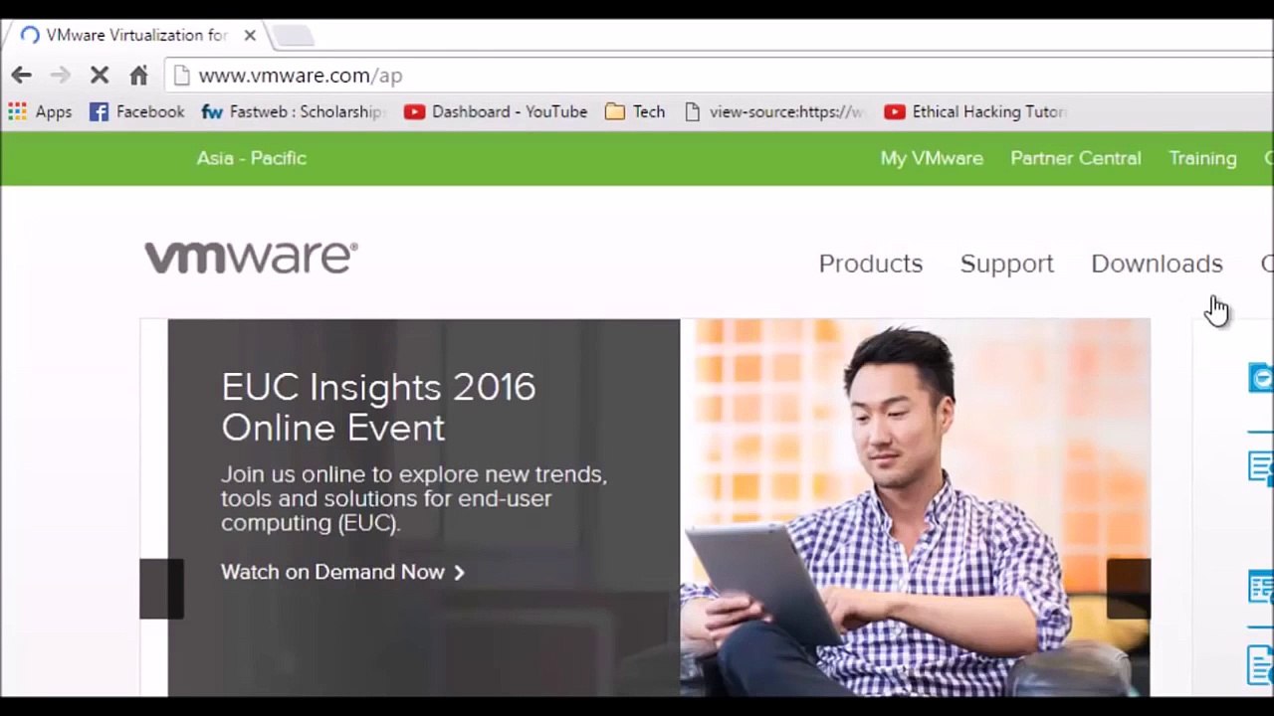Show next carousel slide
The height and width of the screenshot is (716, 1274).
coord(1129,589)
